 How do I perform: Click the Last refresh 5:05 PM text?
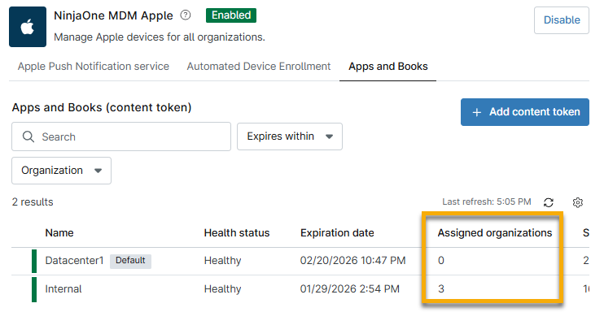487,202
